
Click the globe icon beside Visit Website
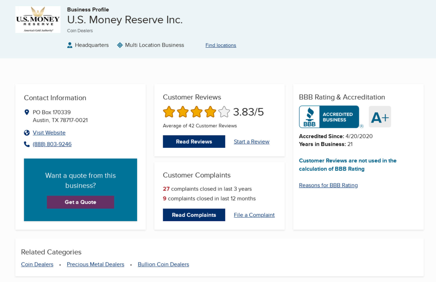(27, 133)
